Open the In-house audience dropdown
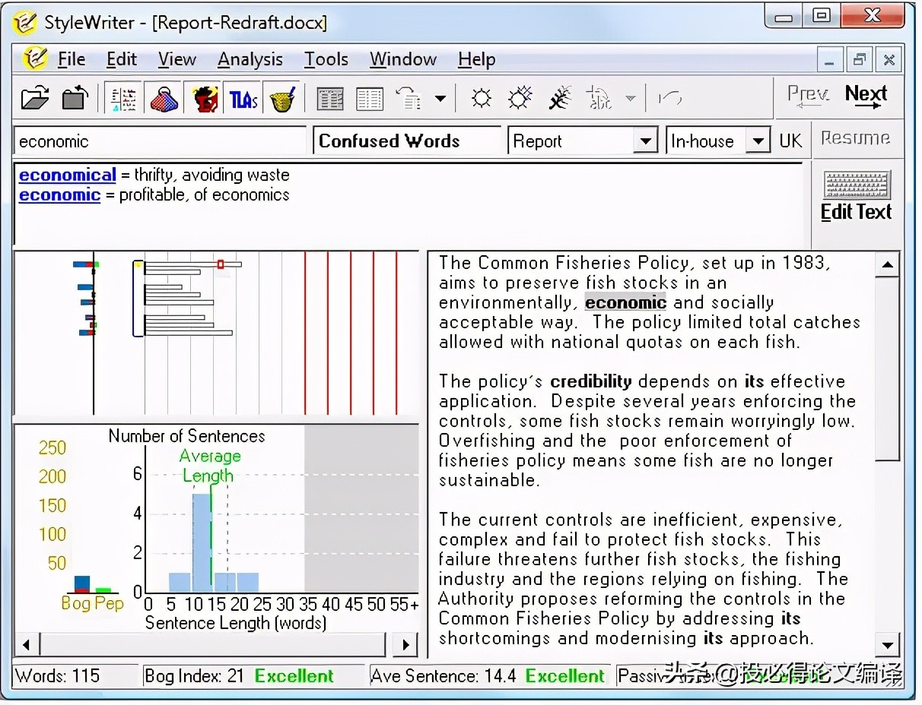Image resolution: width=922 pixels, height=705 pixels. (757, 141)
